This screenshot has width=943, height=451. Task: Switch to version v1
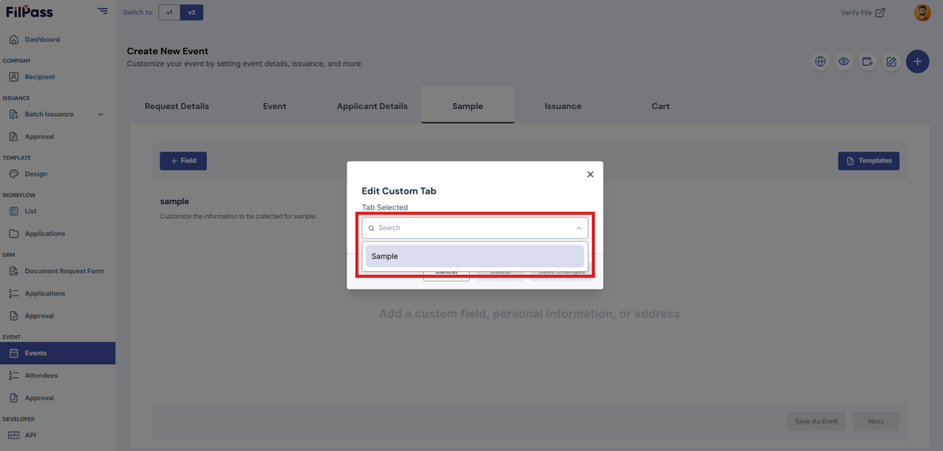169,12
